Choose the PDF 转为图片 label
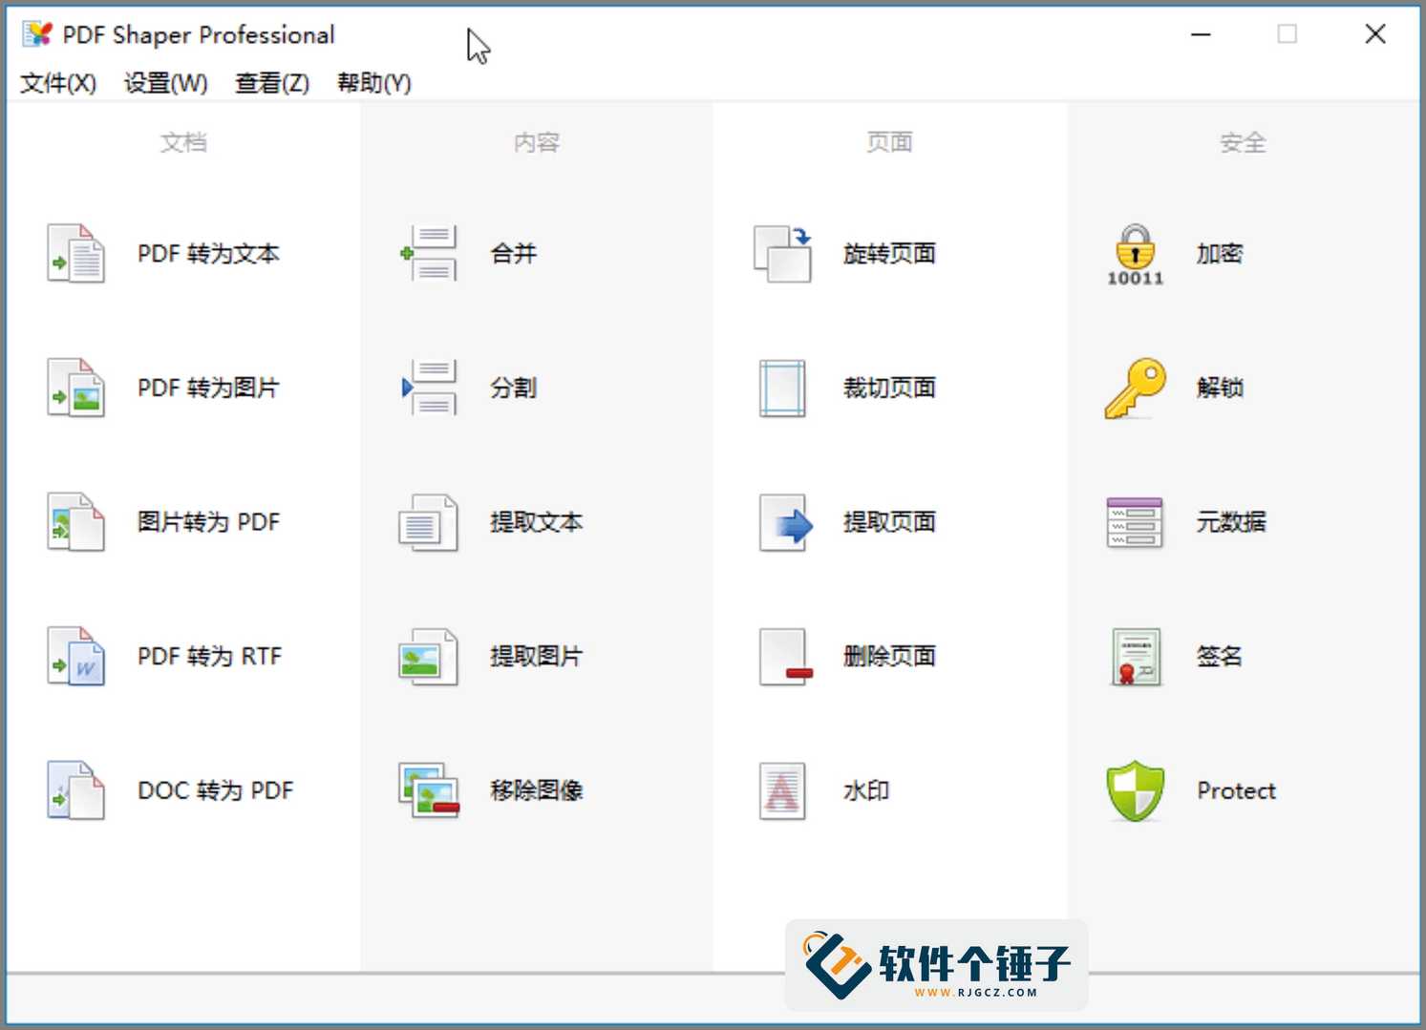The width and height of the screenshot is (1426, 1030). [x=208, y=389]
